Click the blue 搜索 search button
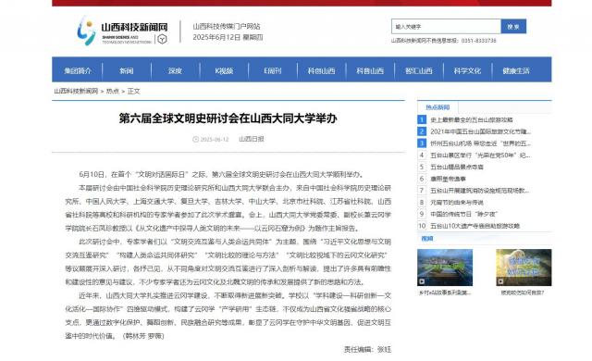This screenshot has width=592, height=361. pyautogui.click(x=513, y=27)
